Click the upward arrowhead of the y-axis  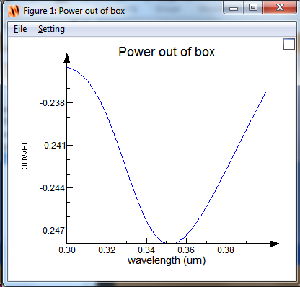click(67, 58)
